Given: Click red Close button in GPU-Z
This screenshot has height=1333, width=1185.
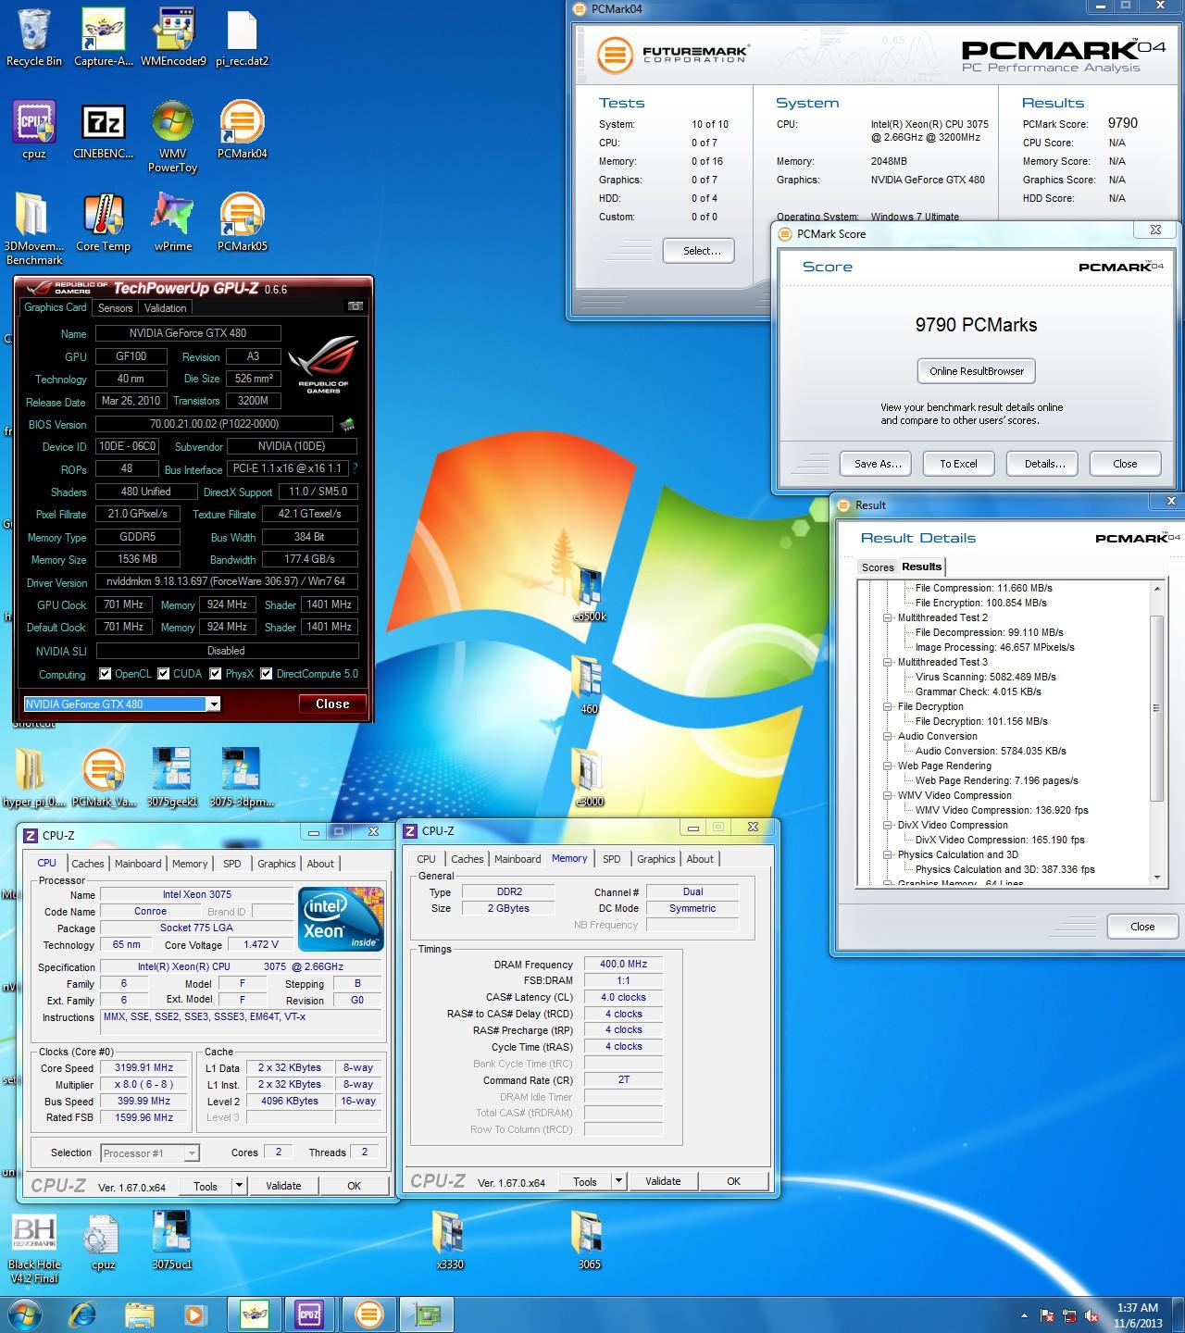Looking at the screenshot, I should pyautogui.click(x=332, y=704).
